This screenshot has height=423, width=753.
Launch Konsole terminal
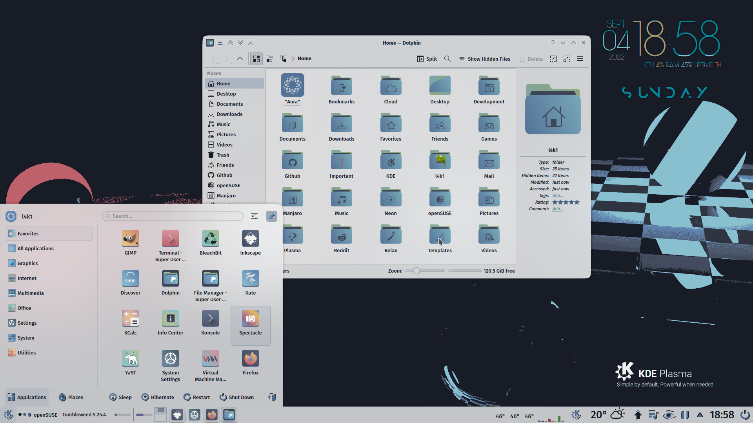pos(211,323)
